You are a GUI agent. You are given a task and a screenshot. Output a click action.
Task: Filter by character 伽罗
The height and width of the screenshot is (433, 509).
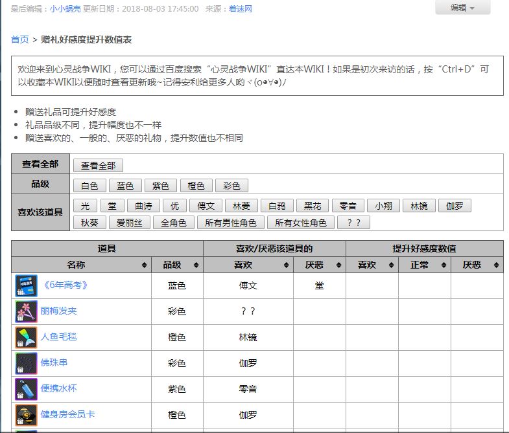click(x=454, y=206)
